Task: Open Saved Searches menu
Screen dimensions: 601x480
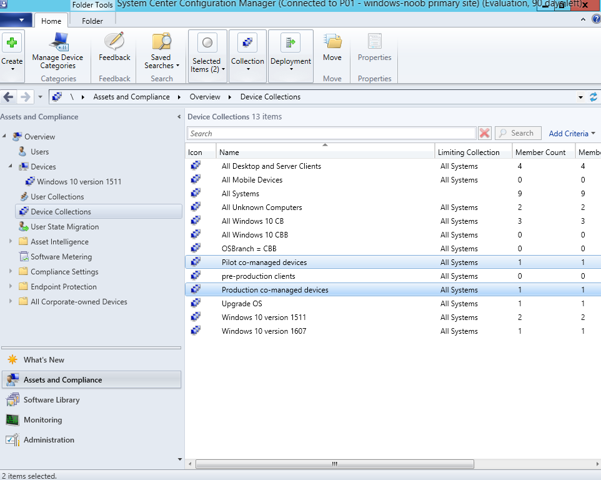Action: tap(161, 51)
